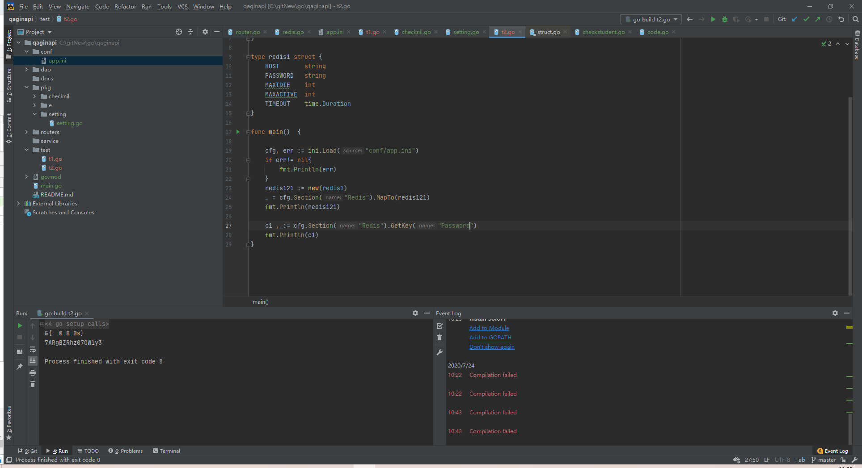Enable scroll-to-end in the console

(x=33, y=360)
